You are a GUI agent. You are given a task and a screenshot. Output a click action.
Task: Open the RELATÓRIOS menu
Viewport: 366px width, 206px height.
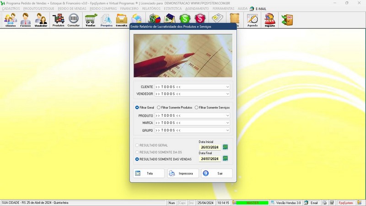(x=151, y=9)
